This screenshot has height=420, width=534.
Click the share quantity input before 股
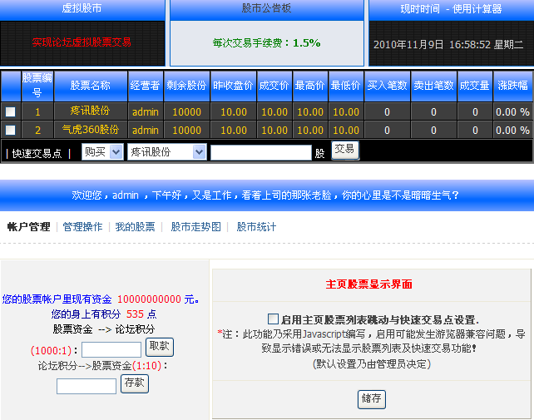coord(261,152)
